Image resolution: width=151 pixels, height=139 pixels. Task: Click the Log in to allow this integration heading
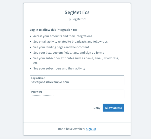tap(53, 30)
